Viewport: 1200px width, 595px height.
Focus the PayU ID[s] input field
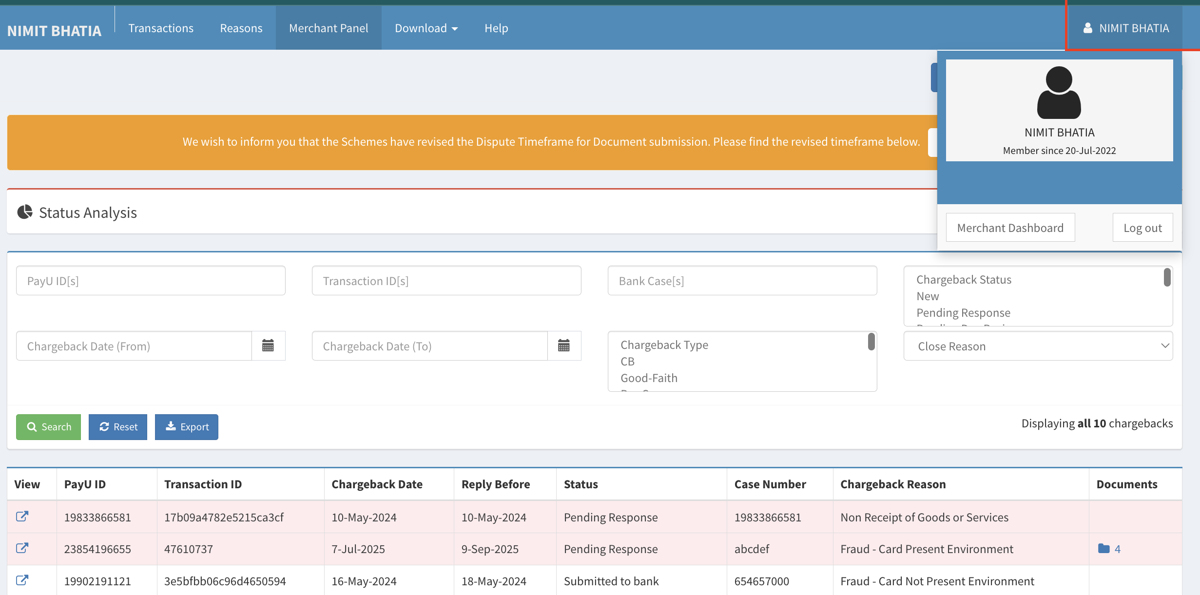(x=151, y=281)
